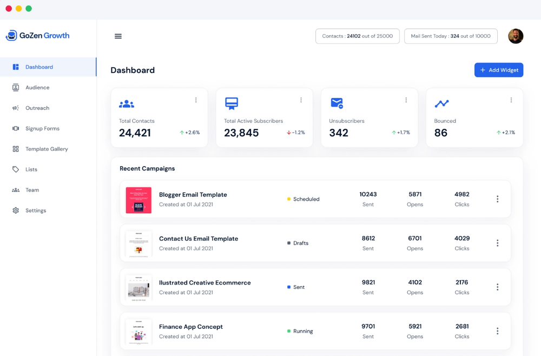This screenshot has width=541, height=356.
Task: Select Template Gallery in the sidebar
Action: click(x=46, y=149)
